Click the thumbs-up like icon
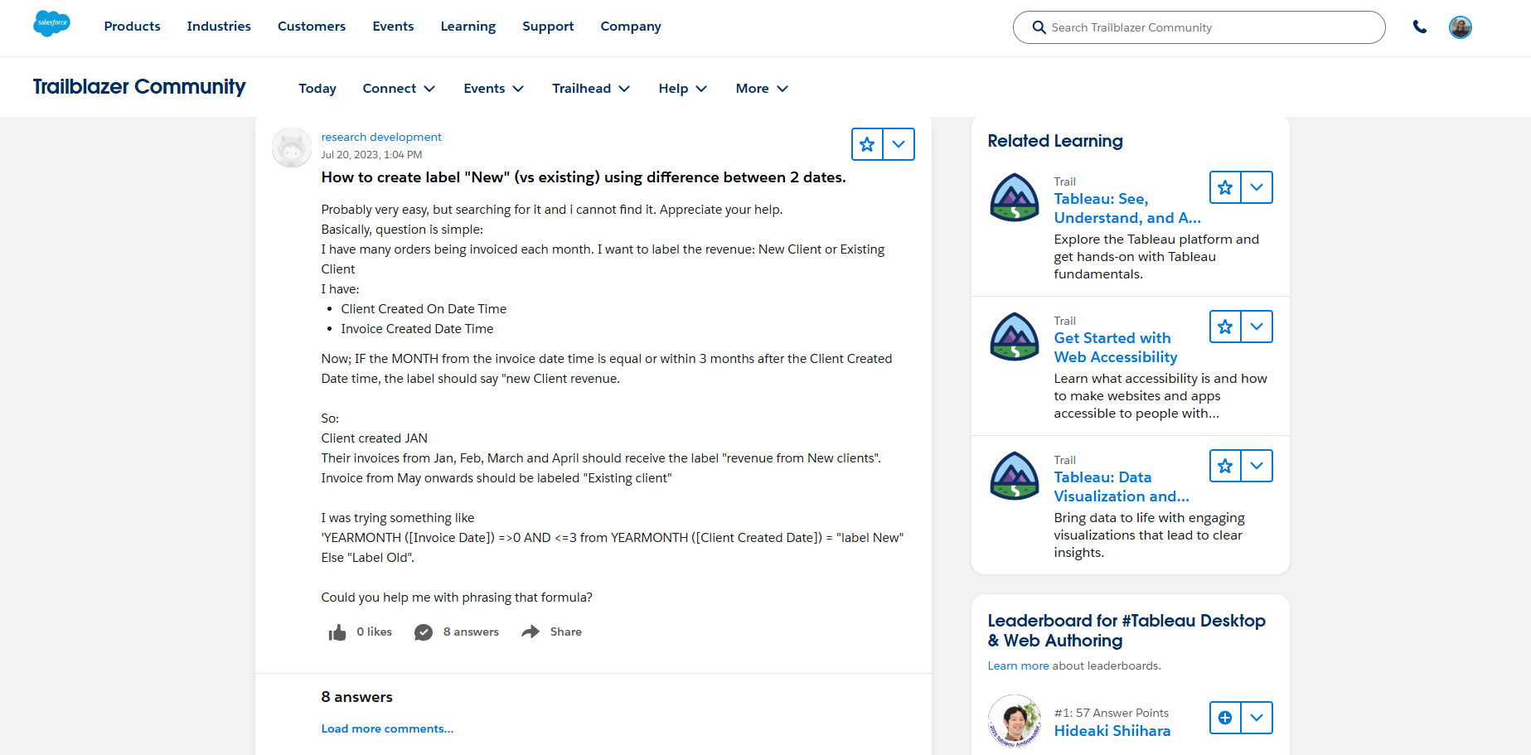Image resolution: width=1531 pixels, height=755 pixels. pyautogui.click(x=337, y=632)
